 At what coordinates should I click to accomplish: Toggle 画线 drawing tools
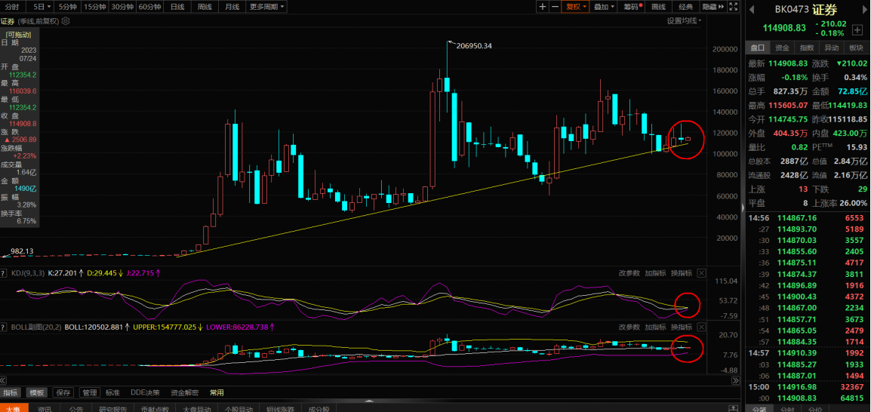pyautogui.click(x=658, y=7)
